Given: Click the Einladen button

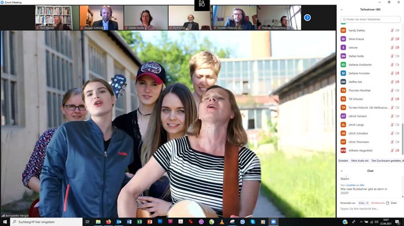Looking at the screenshot, I should [x=343, y=161].
